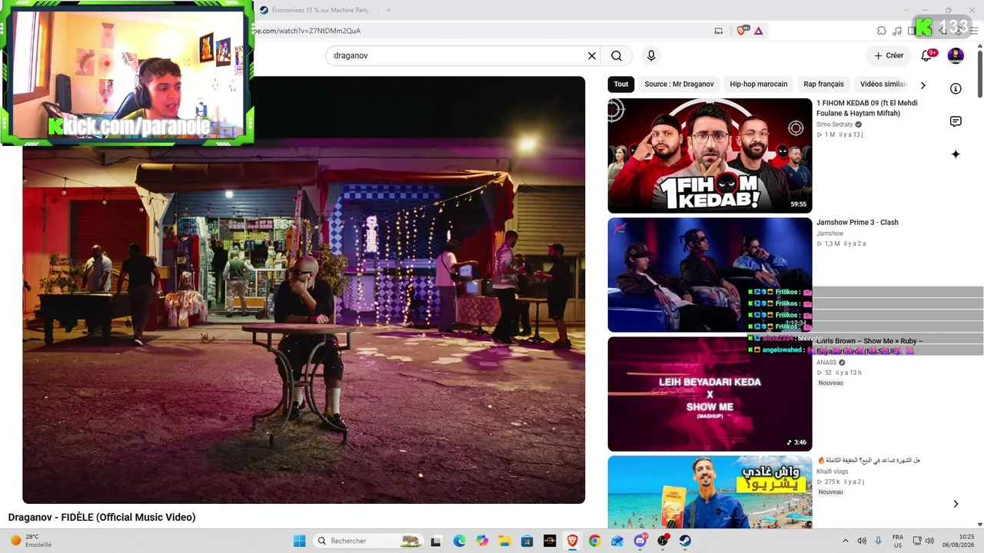Open the YouTube account avatar menu
Image resolution: width=984 pixels, height=553 pixels.
point(956,55)
